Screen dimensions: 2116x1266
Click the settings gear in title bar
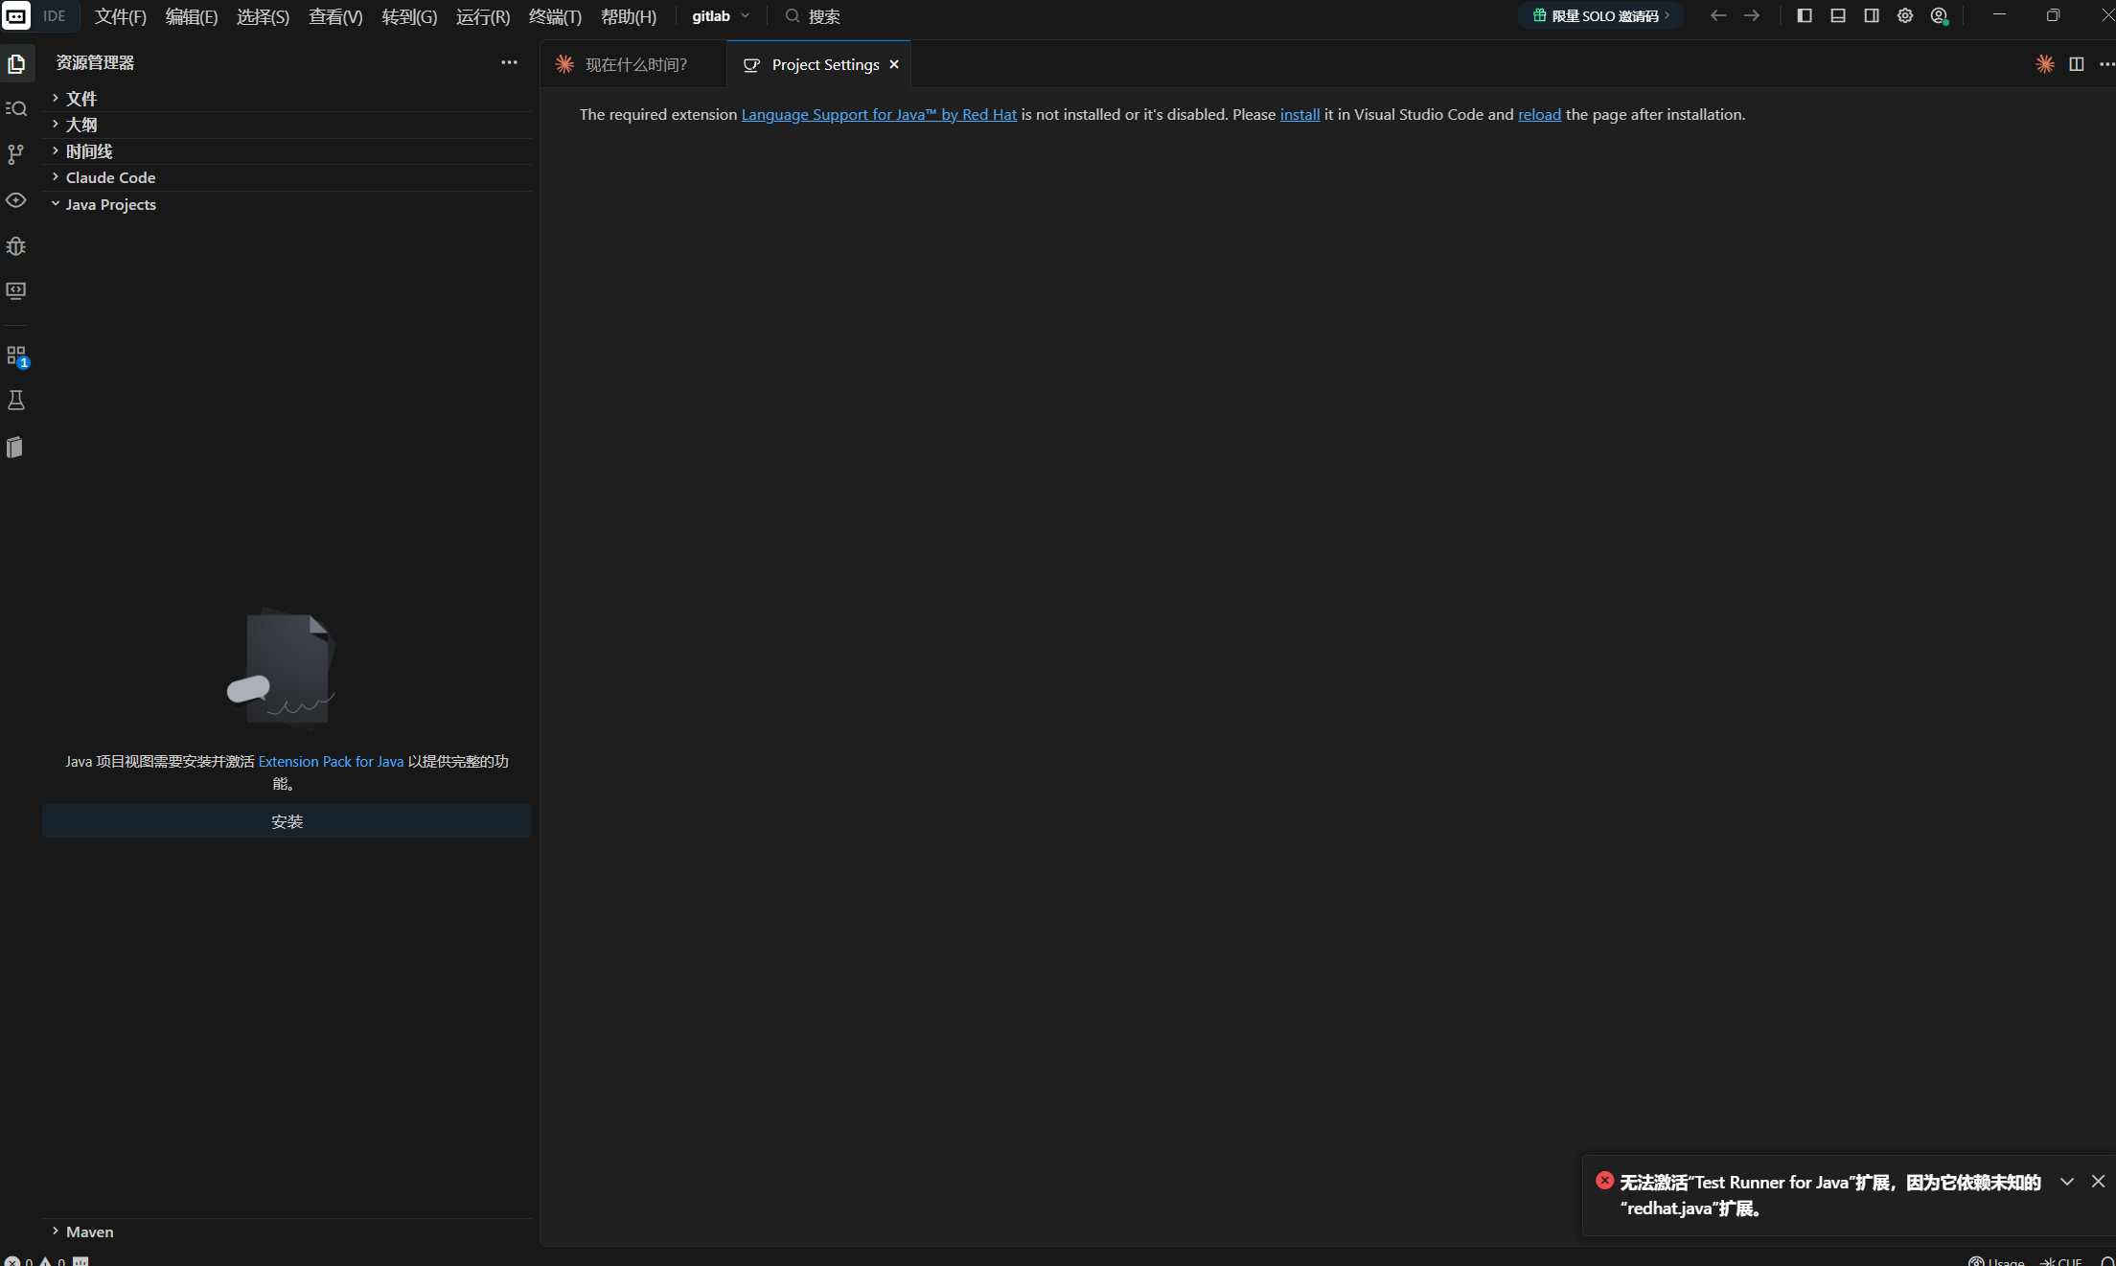(x=1905, y=15)
